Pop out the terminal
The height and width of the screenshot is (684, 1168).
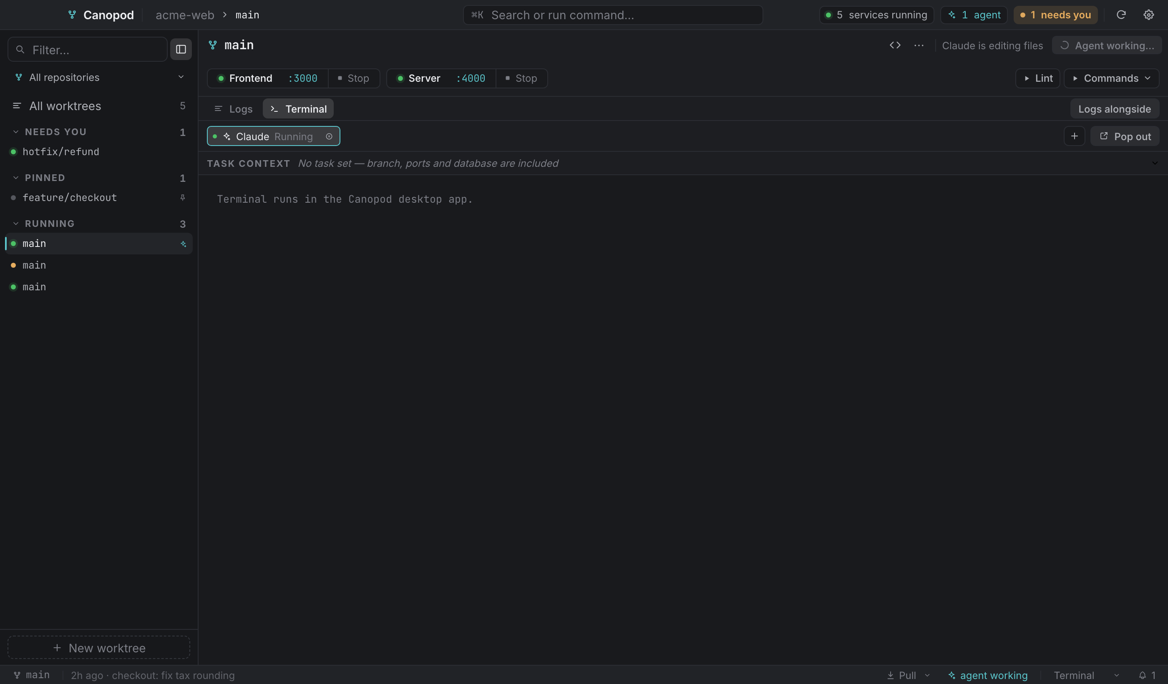coord(1125,136)
